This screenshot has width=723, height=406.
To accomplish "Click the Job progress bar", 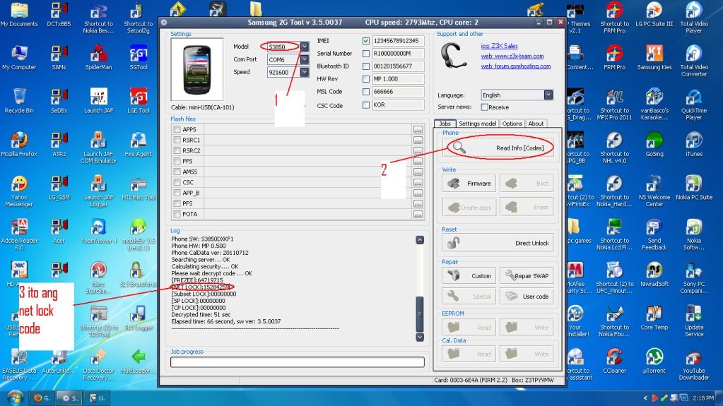I will (x=298, y=362).
